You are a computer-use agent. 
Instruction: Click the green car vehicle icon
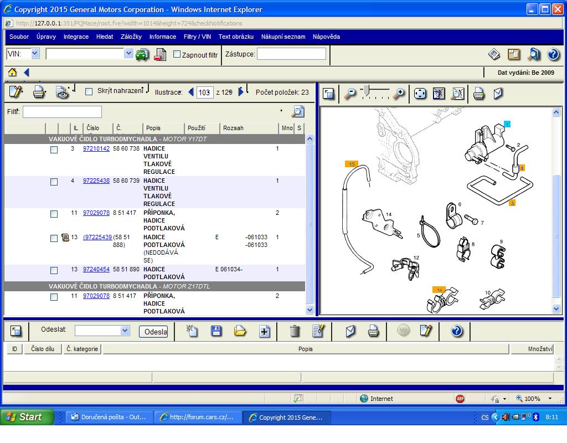pyautogui.click(x=142, y=54)
